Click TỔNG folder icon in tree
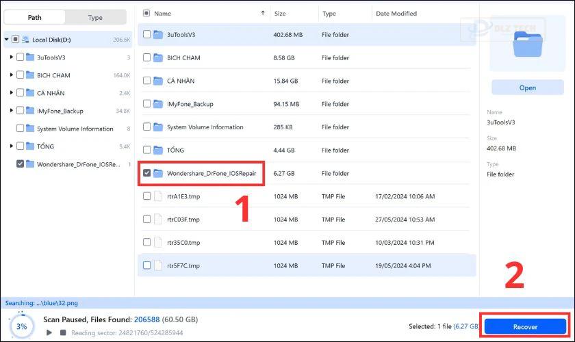Screen dimensions: 575x342 click(x=30, y=146)
